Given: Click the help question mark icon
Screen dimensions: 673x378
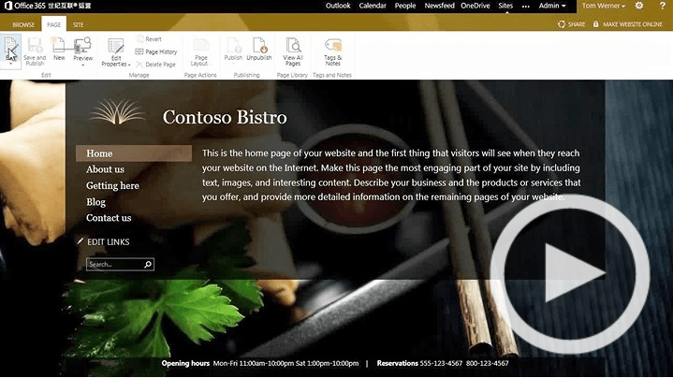Looking at the screenshot, I should coord(663,6).
